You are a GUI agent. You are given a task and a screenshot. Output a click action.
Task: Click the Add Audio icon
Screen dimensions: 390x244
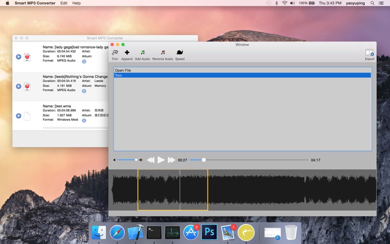(142, 53)
